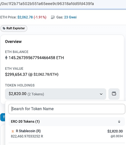Click the Overview card heading
This screenshot has height=145, width=126.
tap(13, 42)
